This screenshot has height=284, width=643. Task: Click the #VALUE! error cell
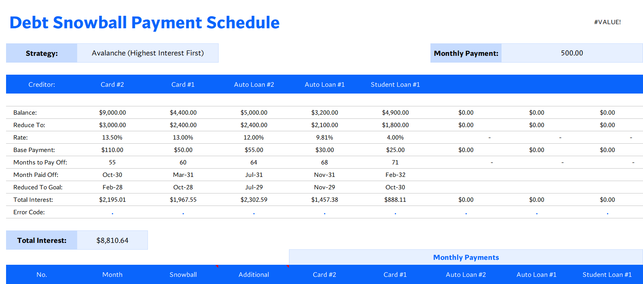[607, 22]
